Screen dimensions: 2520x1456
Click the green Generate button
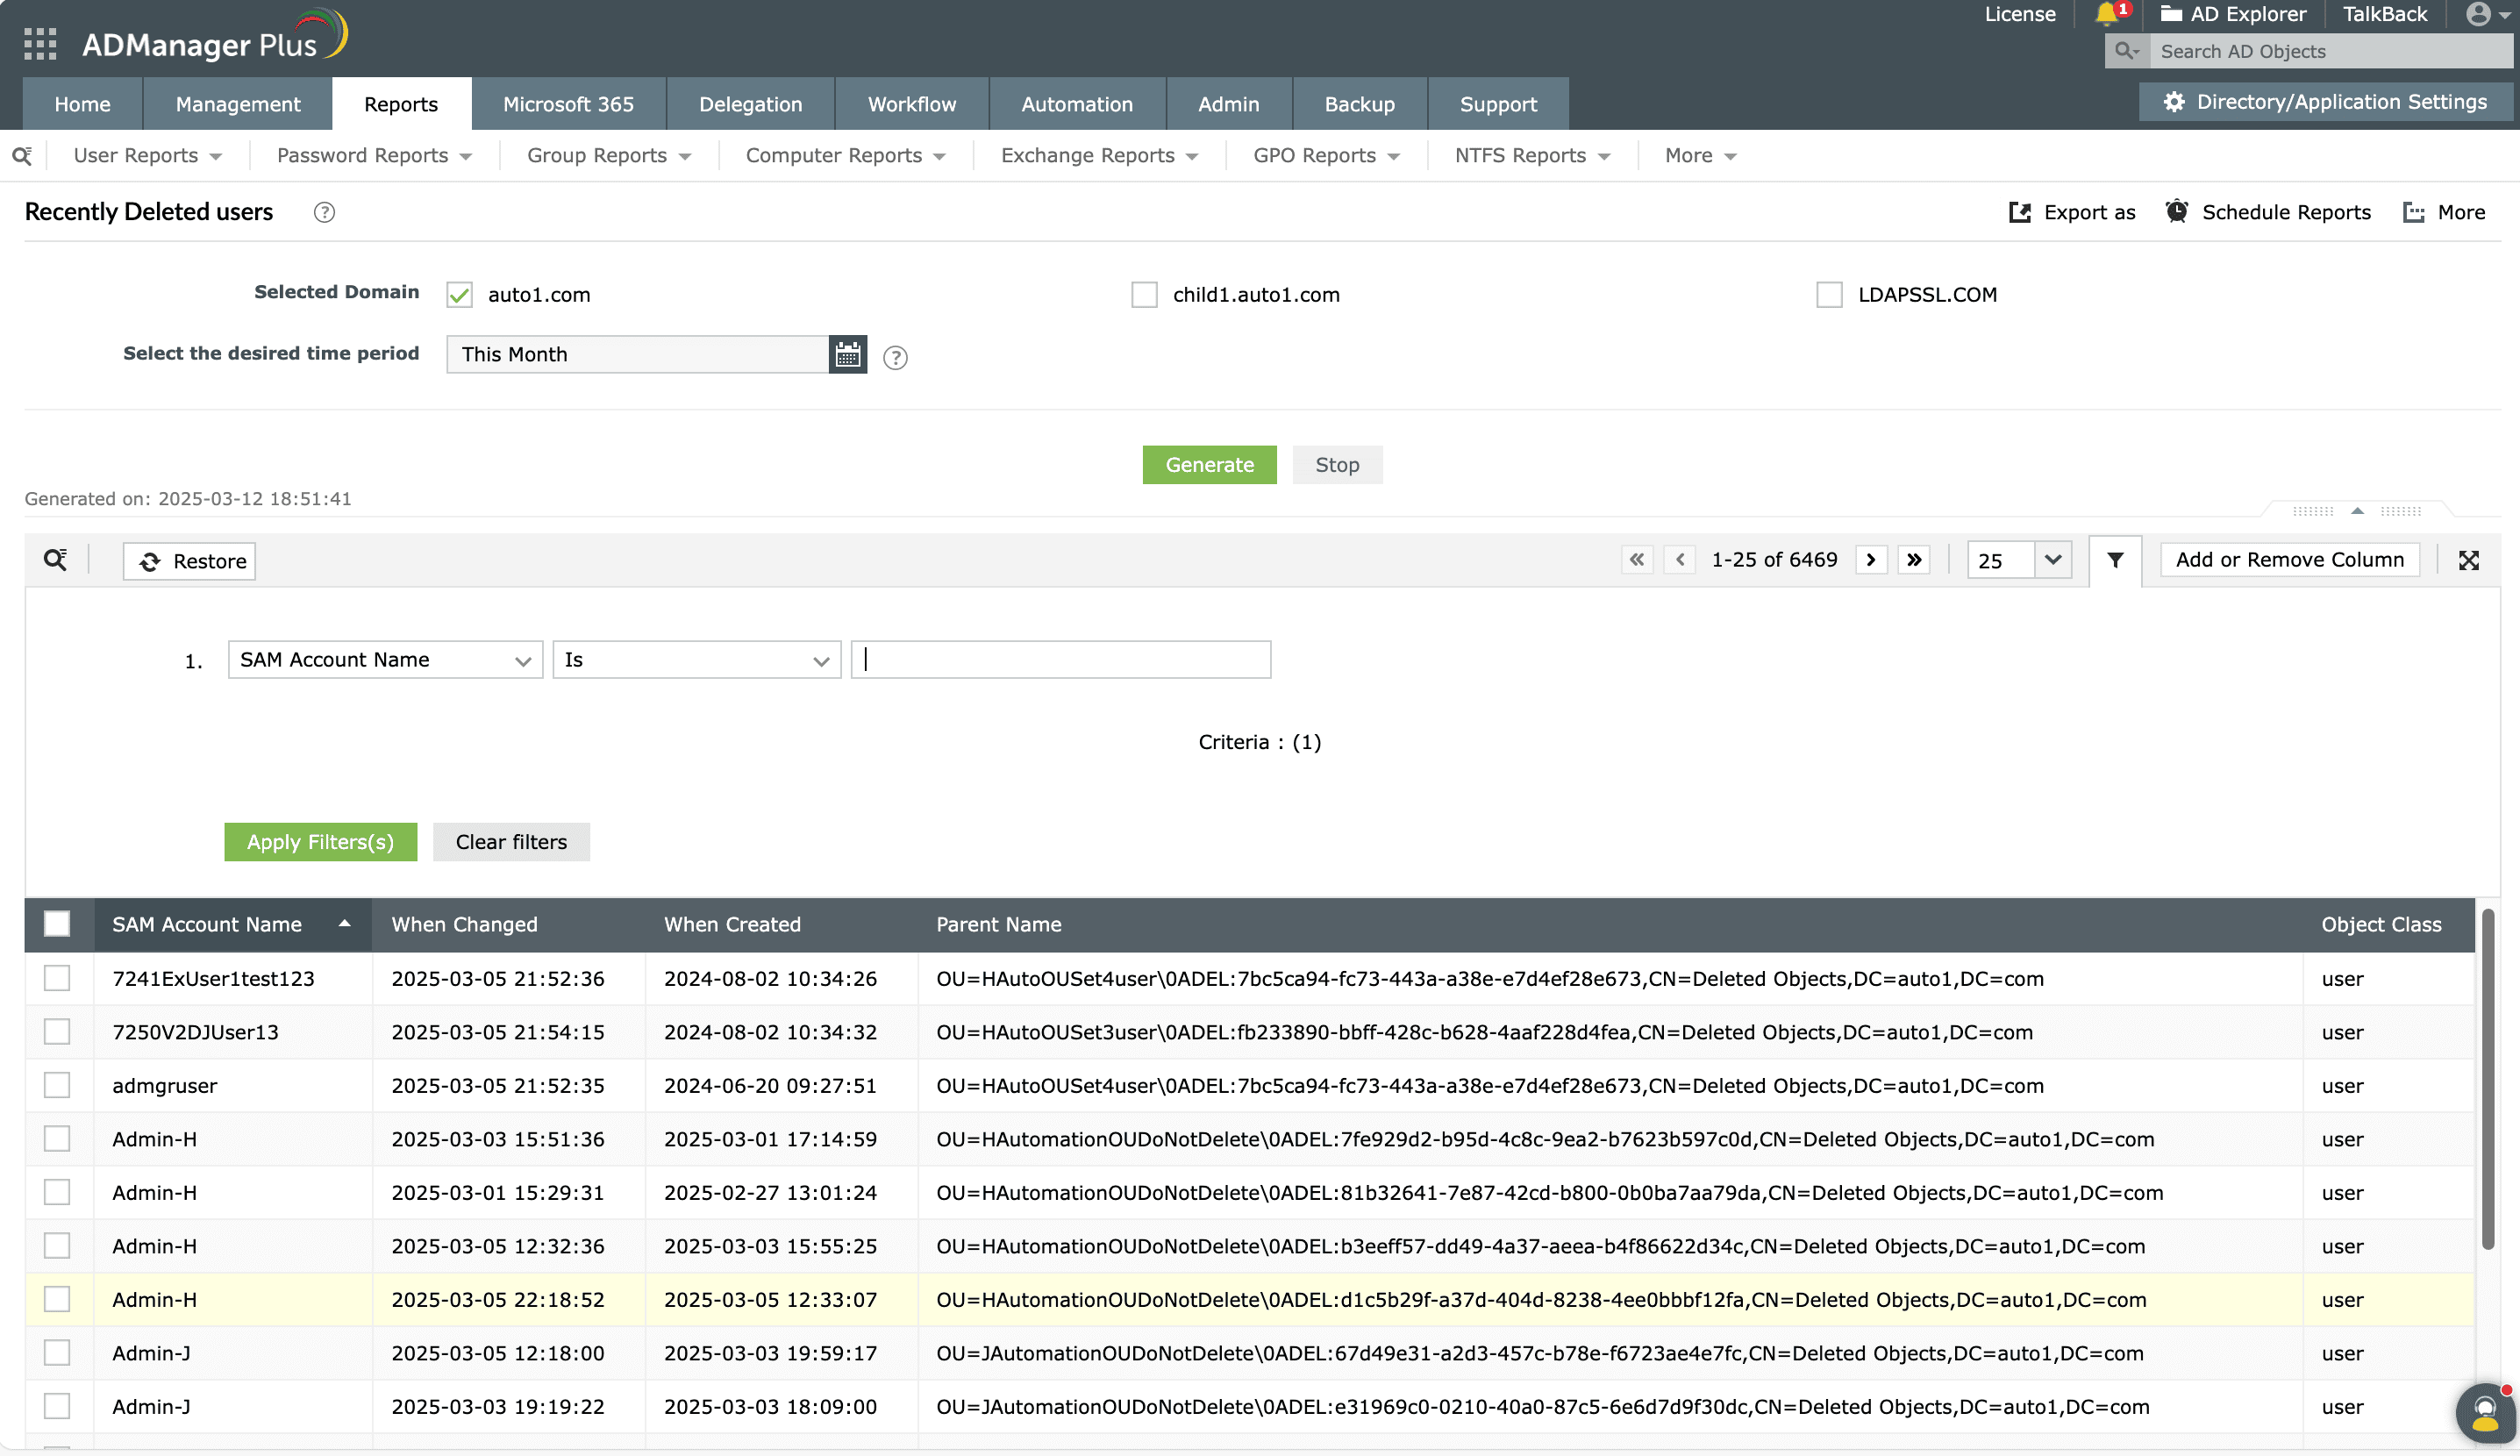(x=1209, y=465)
